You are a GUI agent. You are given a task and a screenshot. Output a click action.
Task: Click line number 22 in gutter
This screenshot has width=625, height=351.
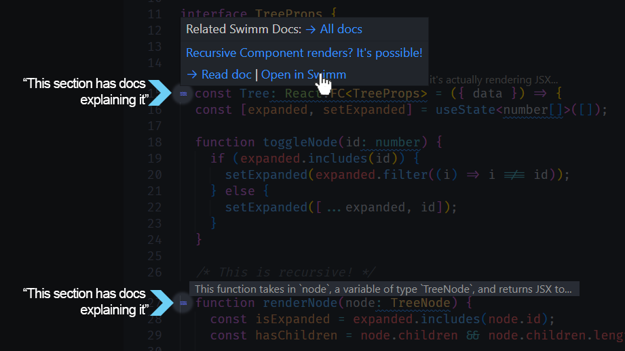click(x=155, y=207)
